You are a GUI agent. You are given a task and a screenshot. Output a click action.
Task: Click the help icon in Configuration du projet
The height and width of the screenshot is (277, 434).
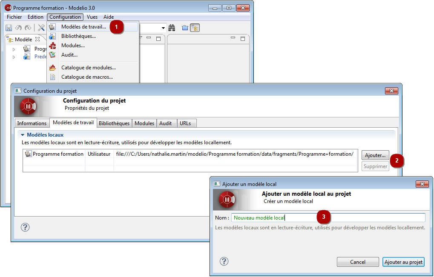25,227
